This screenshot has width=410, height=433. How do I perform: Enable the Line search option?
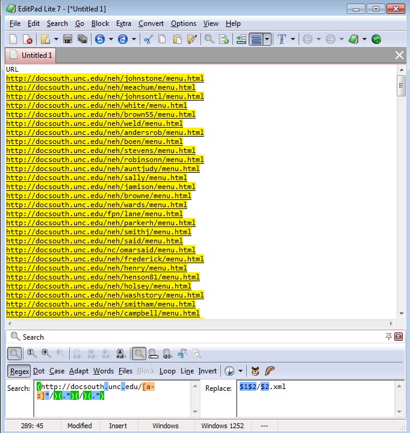tap(187, 371)
